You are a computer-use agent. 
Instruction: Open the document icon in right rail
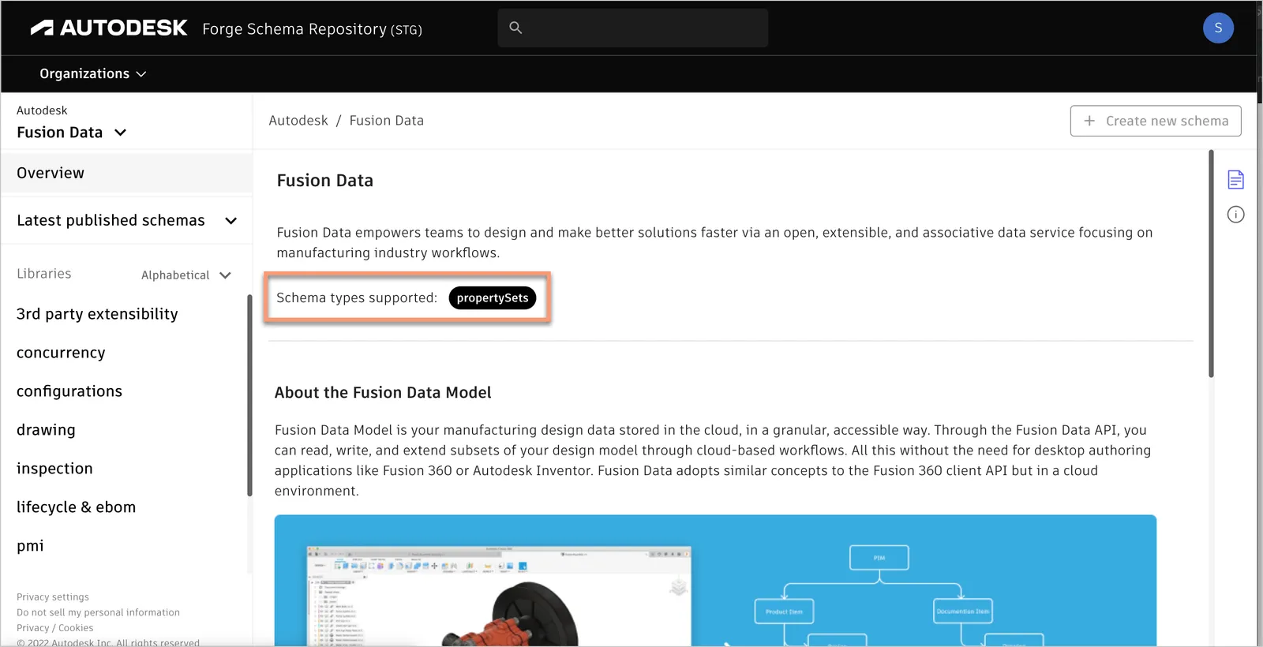coord(1235,180)
